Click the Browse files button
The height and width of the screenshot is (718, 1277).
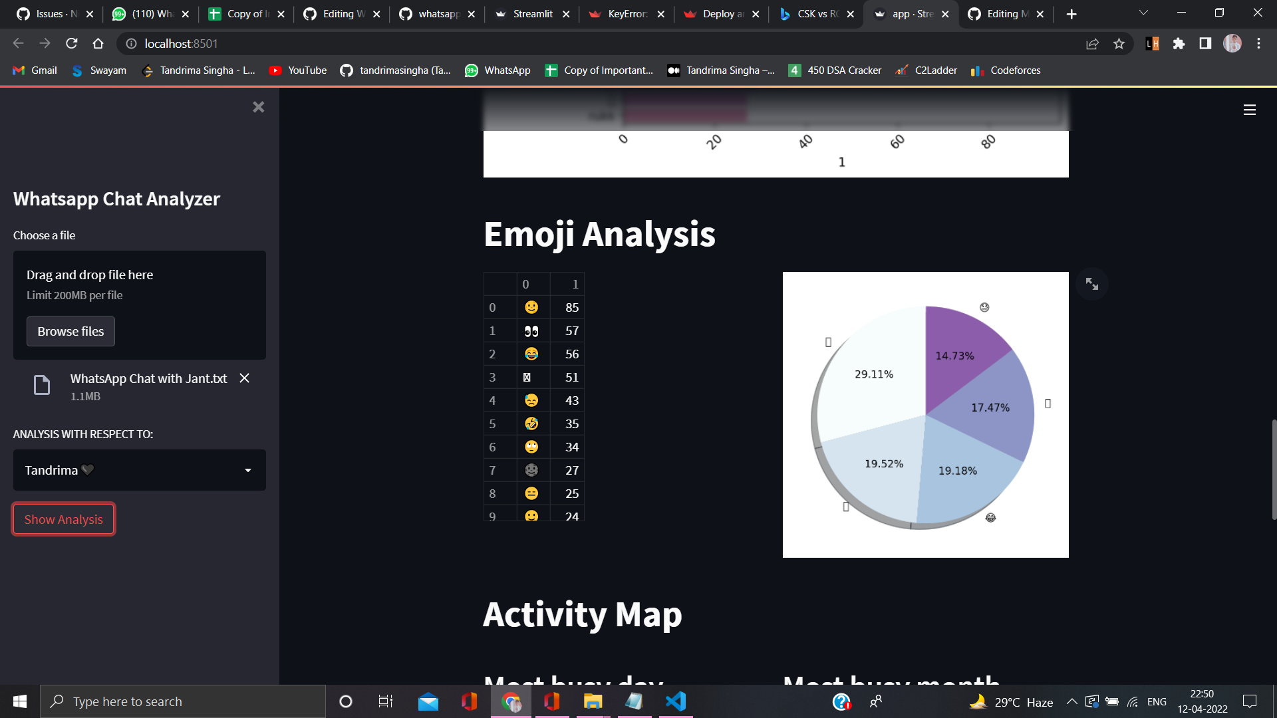coord(71,331)
